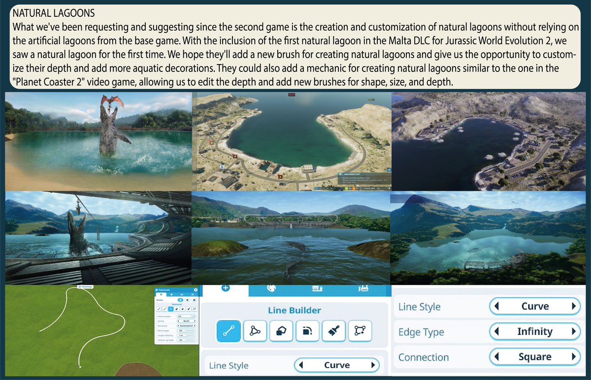Screen dimensions: 591x380
Task: Click the green icon in the bay screenshot's bottom bar
Action: click(346, 188)
